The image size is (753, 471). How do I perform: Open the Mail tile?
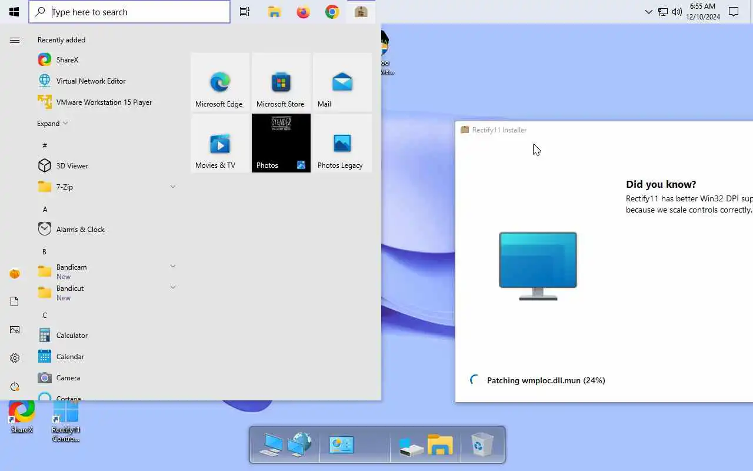pos(342,82)
